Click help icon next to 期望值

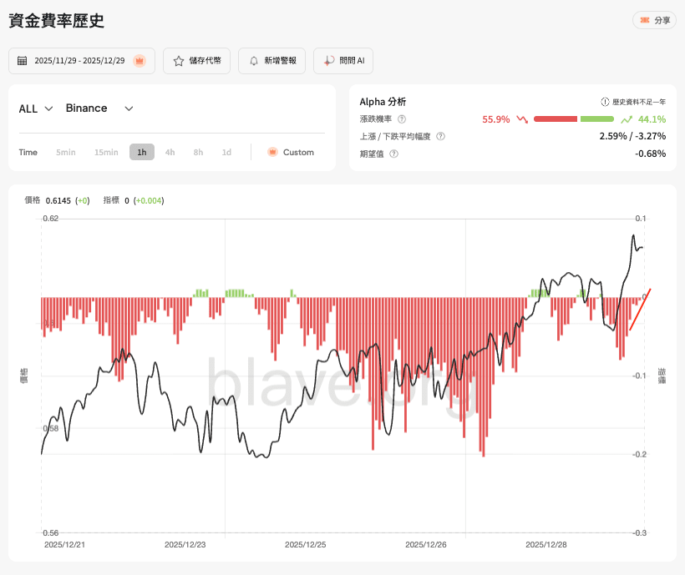click(x=393, y=154)
